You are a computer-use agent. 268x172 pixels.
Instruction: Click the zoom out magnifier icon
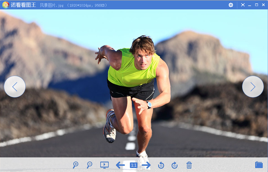(90, 165)
